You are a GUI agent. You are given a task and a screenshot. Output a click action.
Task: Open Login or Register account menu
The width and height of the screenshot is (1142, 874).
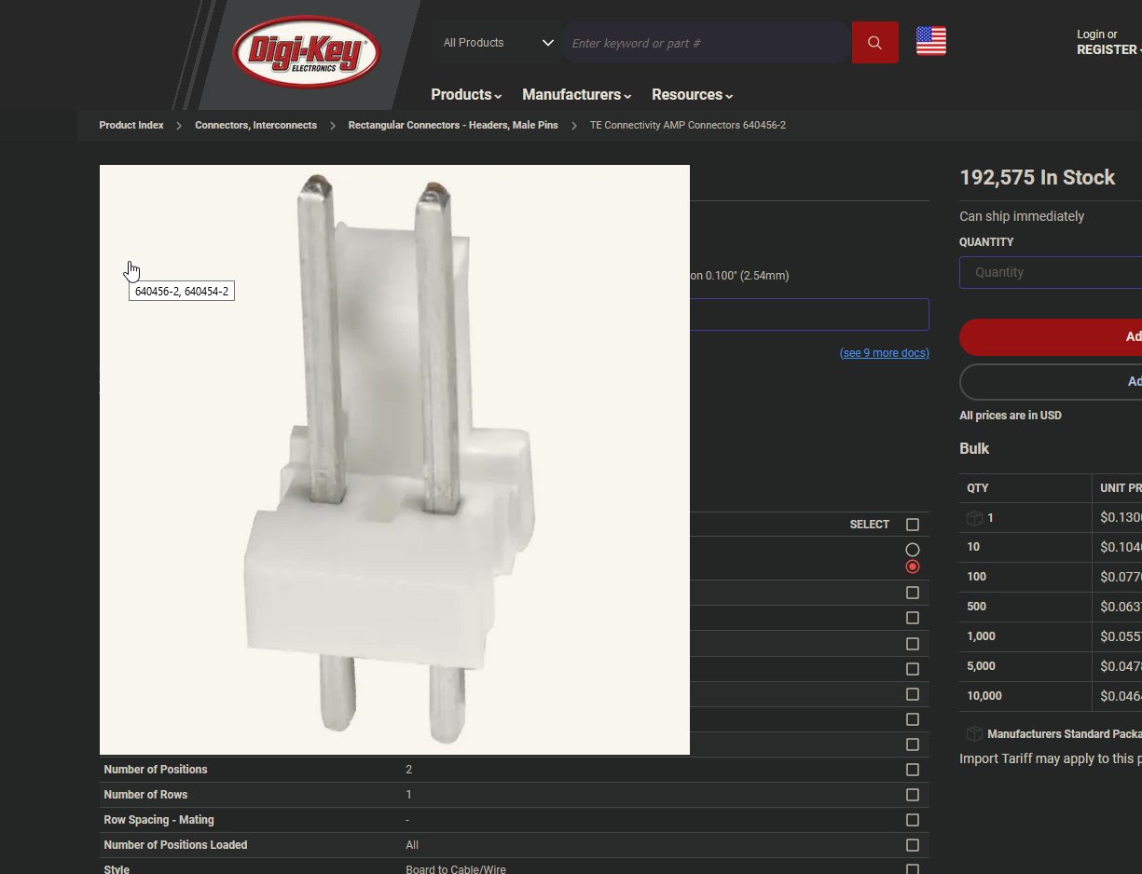pos(1108,42)
